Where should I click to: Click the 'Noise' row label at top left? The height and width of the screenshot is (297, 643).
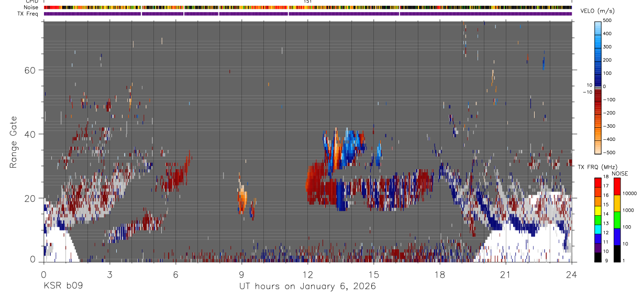point(31,7)
